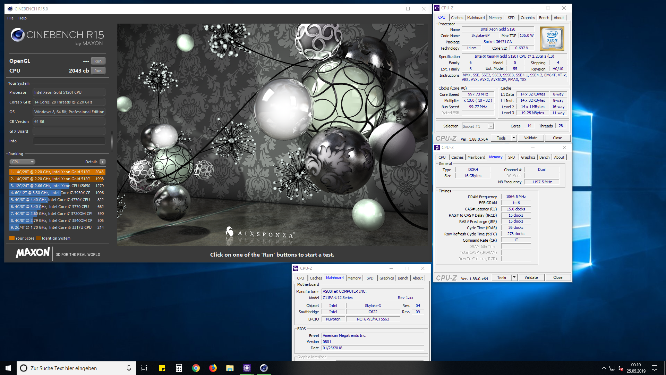
Task: Expand Tools dropdown arrow in Memory CPU-Z
Action: [514, 277]
